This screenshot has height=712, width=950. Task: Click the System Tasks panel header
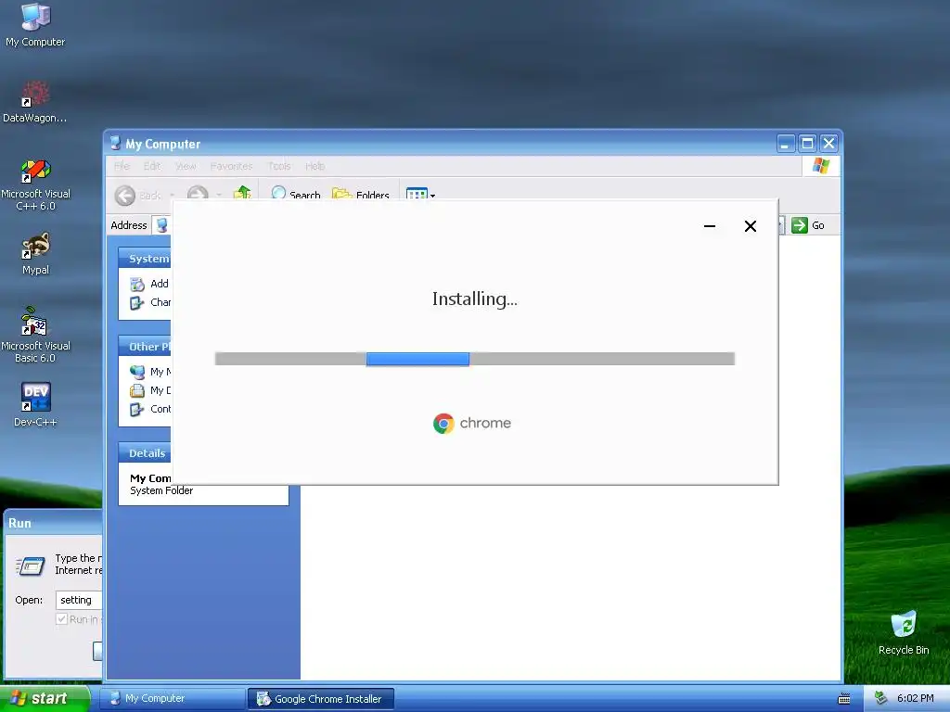pyautogui.click(x=145, y=259)
